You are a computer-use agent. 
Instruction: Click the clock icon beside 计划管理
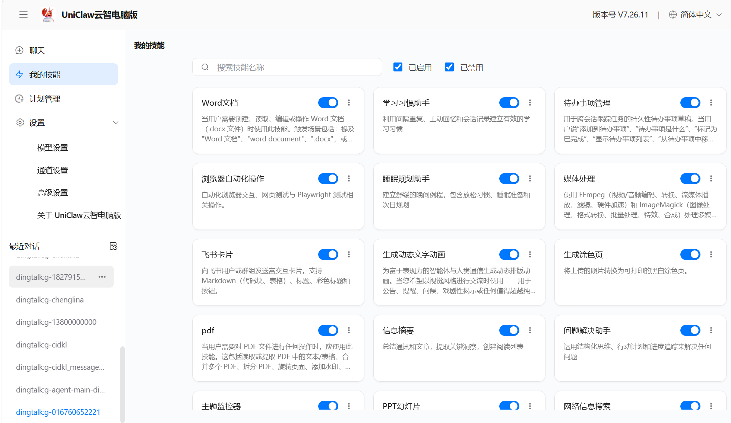(19, 99)
